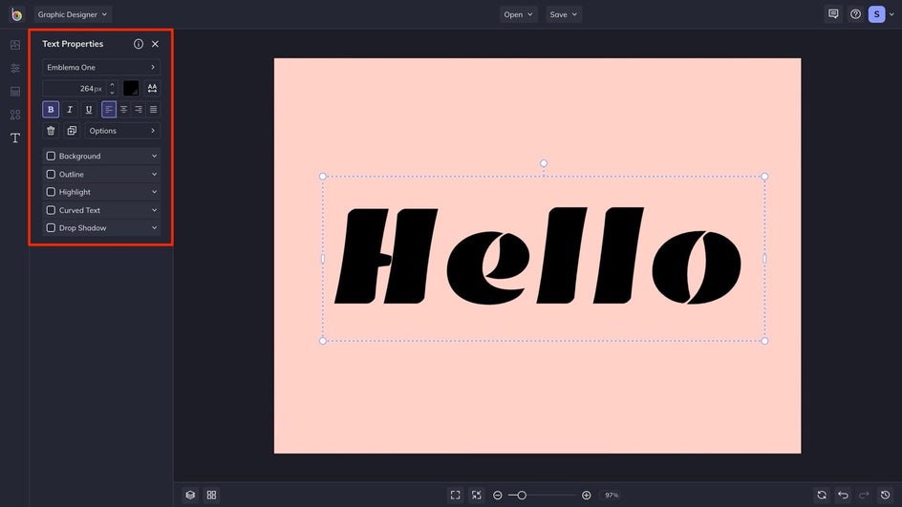Decrease font size with down stepper
Image resolution: width=902 pixels, height=507 pixels.
coord(112,92)
